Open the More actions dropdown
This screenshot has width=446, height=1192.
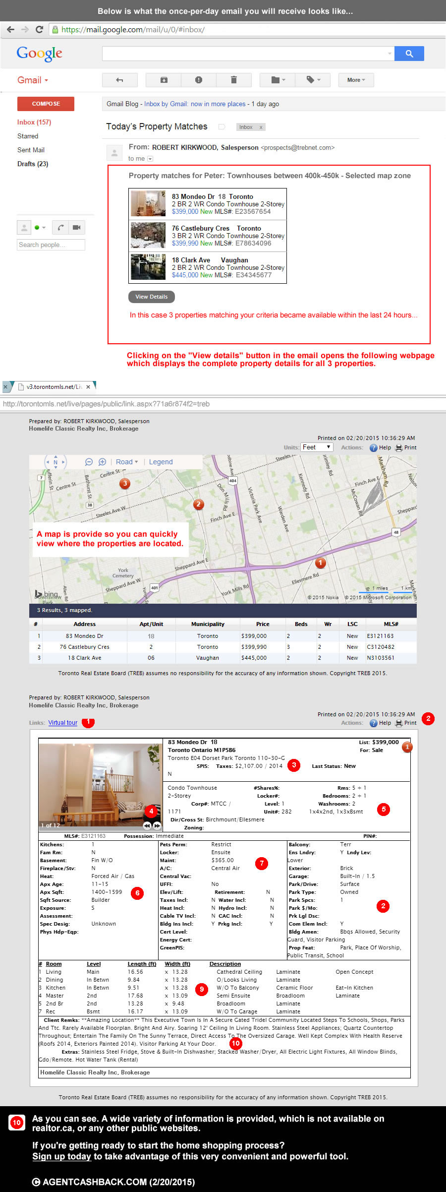(x=356, y=80)
